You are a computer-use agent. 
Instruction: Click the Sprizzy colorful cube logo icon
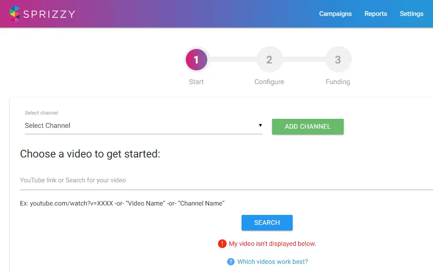(15, 14)
